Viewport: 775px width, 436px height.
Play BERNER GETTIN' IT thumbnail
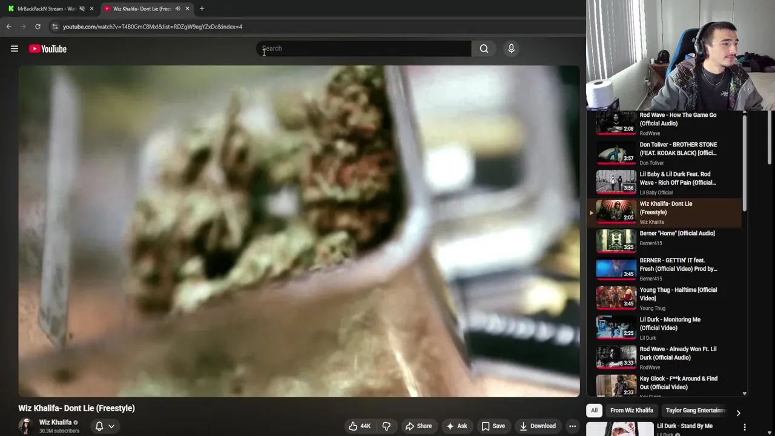(616, 269)
